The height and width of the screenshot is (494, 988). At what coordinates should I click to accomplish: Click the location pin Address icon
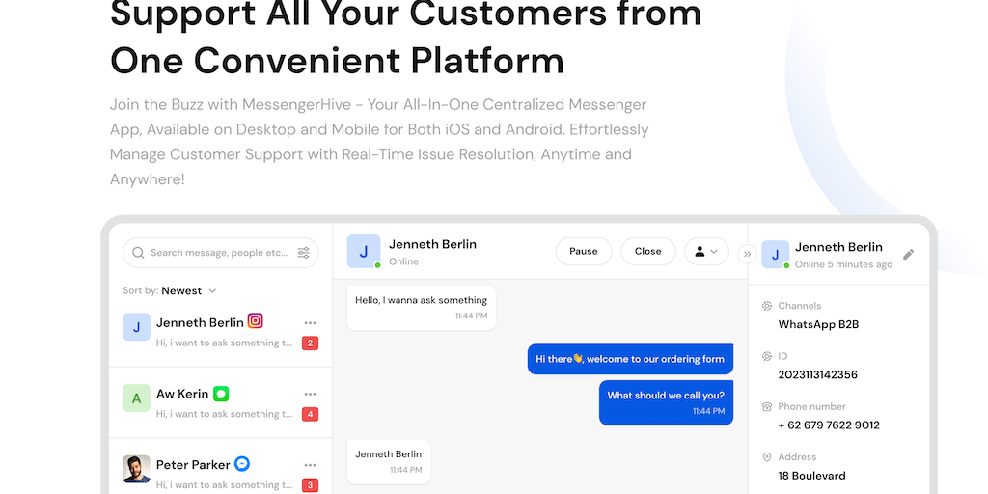point(767,456)
